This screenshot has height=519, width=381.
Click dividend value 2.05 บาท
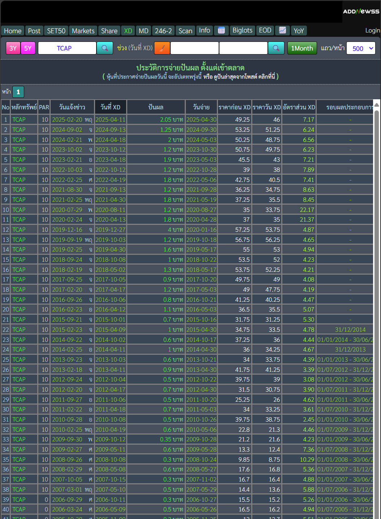point(172,119)
